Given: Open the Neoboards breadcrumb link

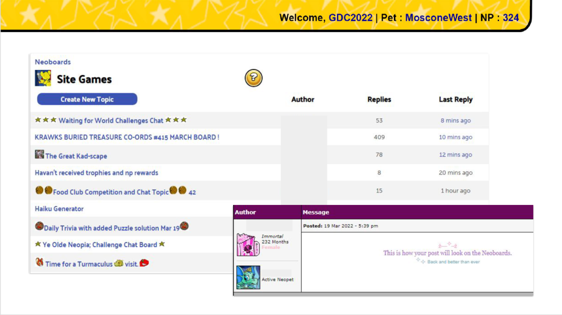Looking at the screenshot, I should coord(53,62).
